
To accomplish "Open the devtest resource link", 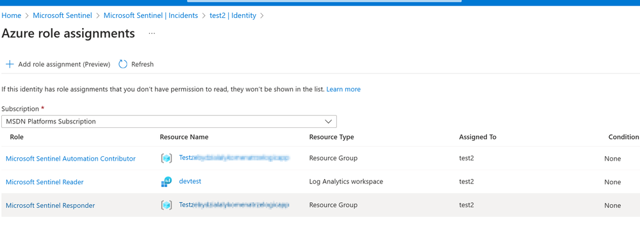I will (x=190, y=181).
